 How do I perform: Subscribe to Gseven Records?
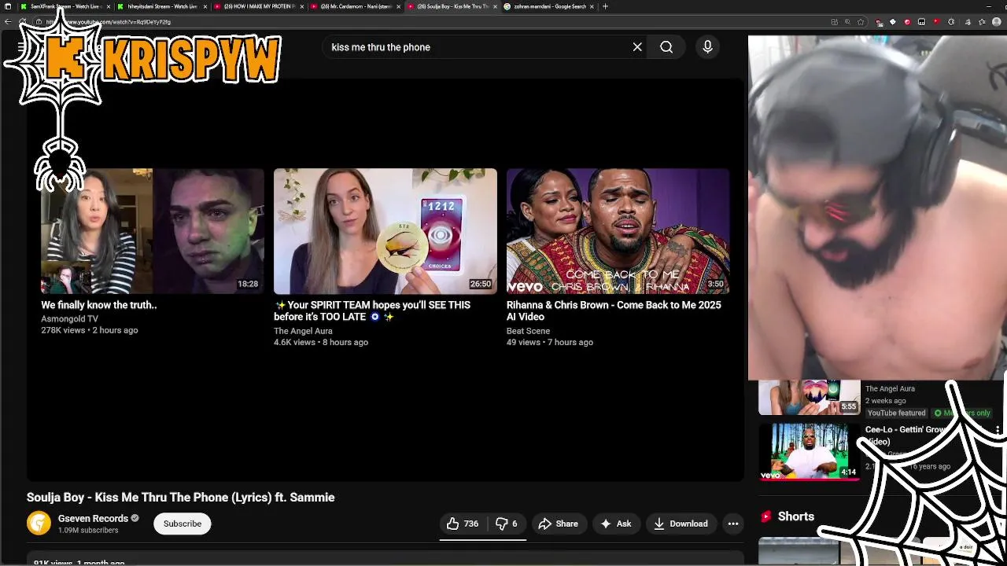pyautogui.click(x=183, y=524)
